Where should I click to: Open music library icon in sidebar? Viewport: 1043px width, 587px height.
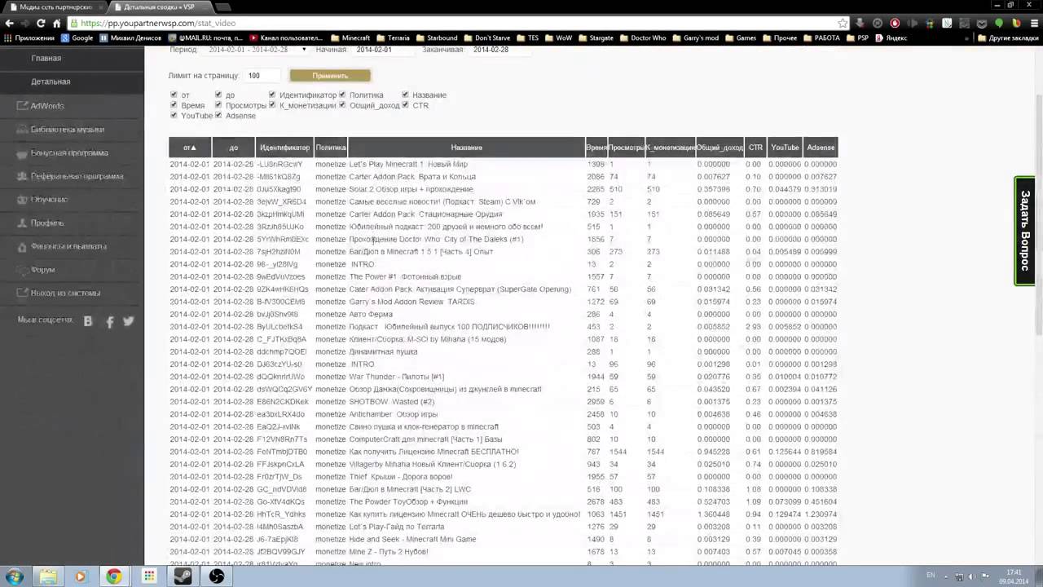pyautogui.click(x=23, y=130)
